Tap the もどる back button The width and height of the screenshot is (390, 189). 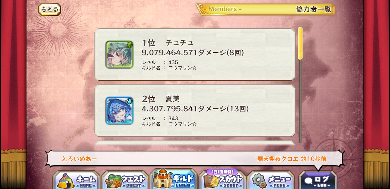(49, 9)
